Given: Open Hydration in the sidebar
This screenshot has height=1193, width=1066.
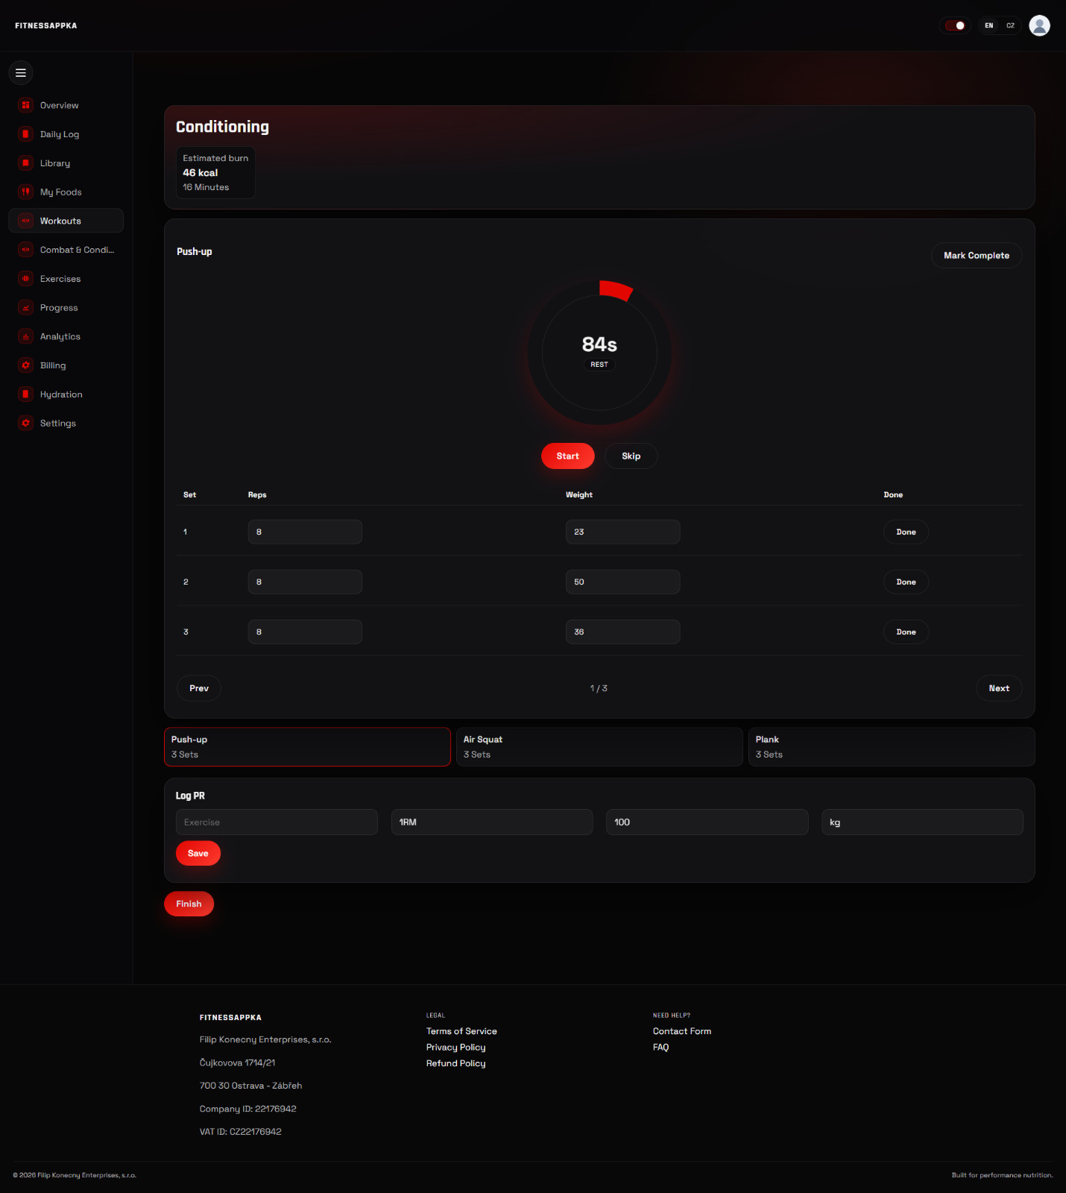Looking at the screenshot, I should click(66, 394).
